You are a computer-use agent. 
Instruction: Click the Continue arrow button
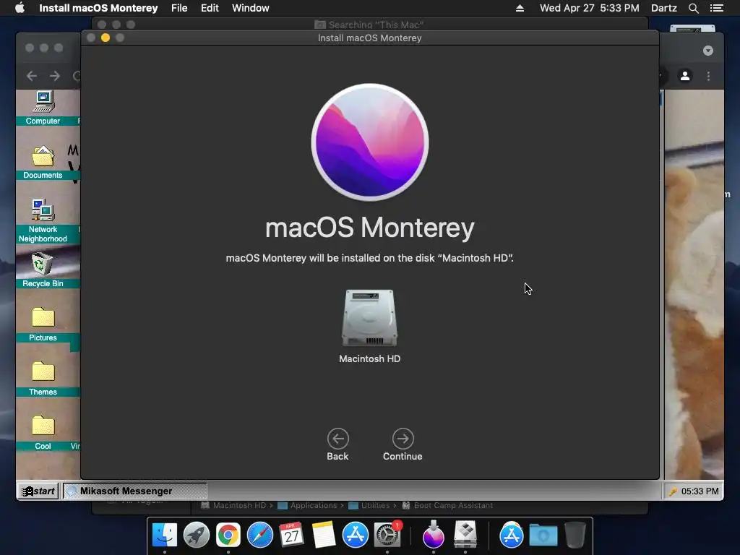pyautogui.click(x=403, y=439)
